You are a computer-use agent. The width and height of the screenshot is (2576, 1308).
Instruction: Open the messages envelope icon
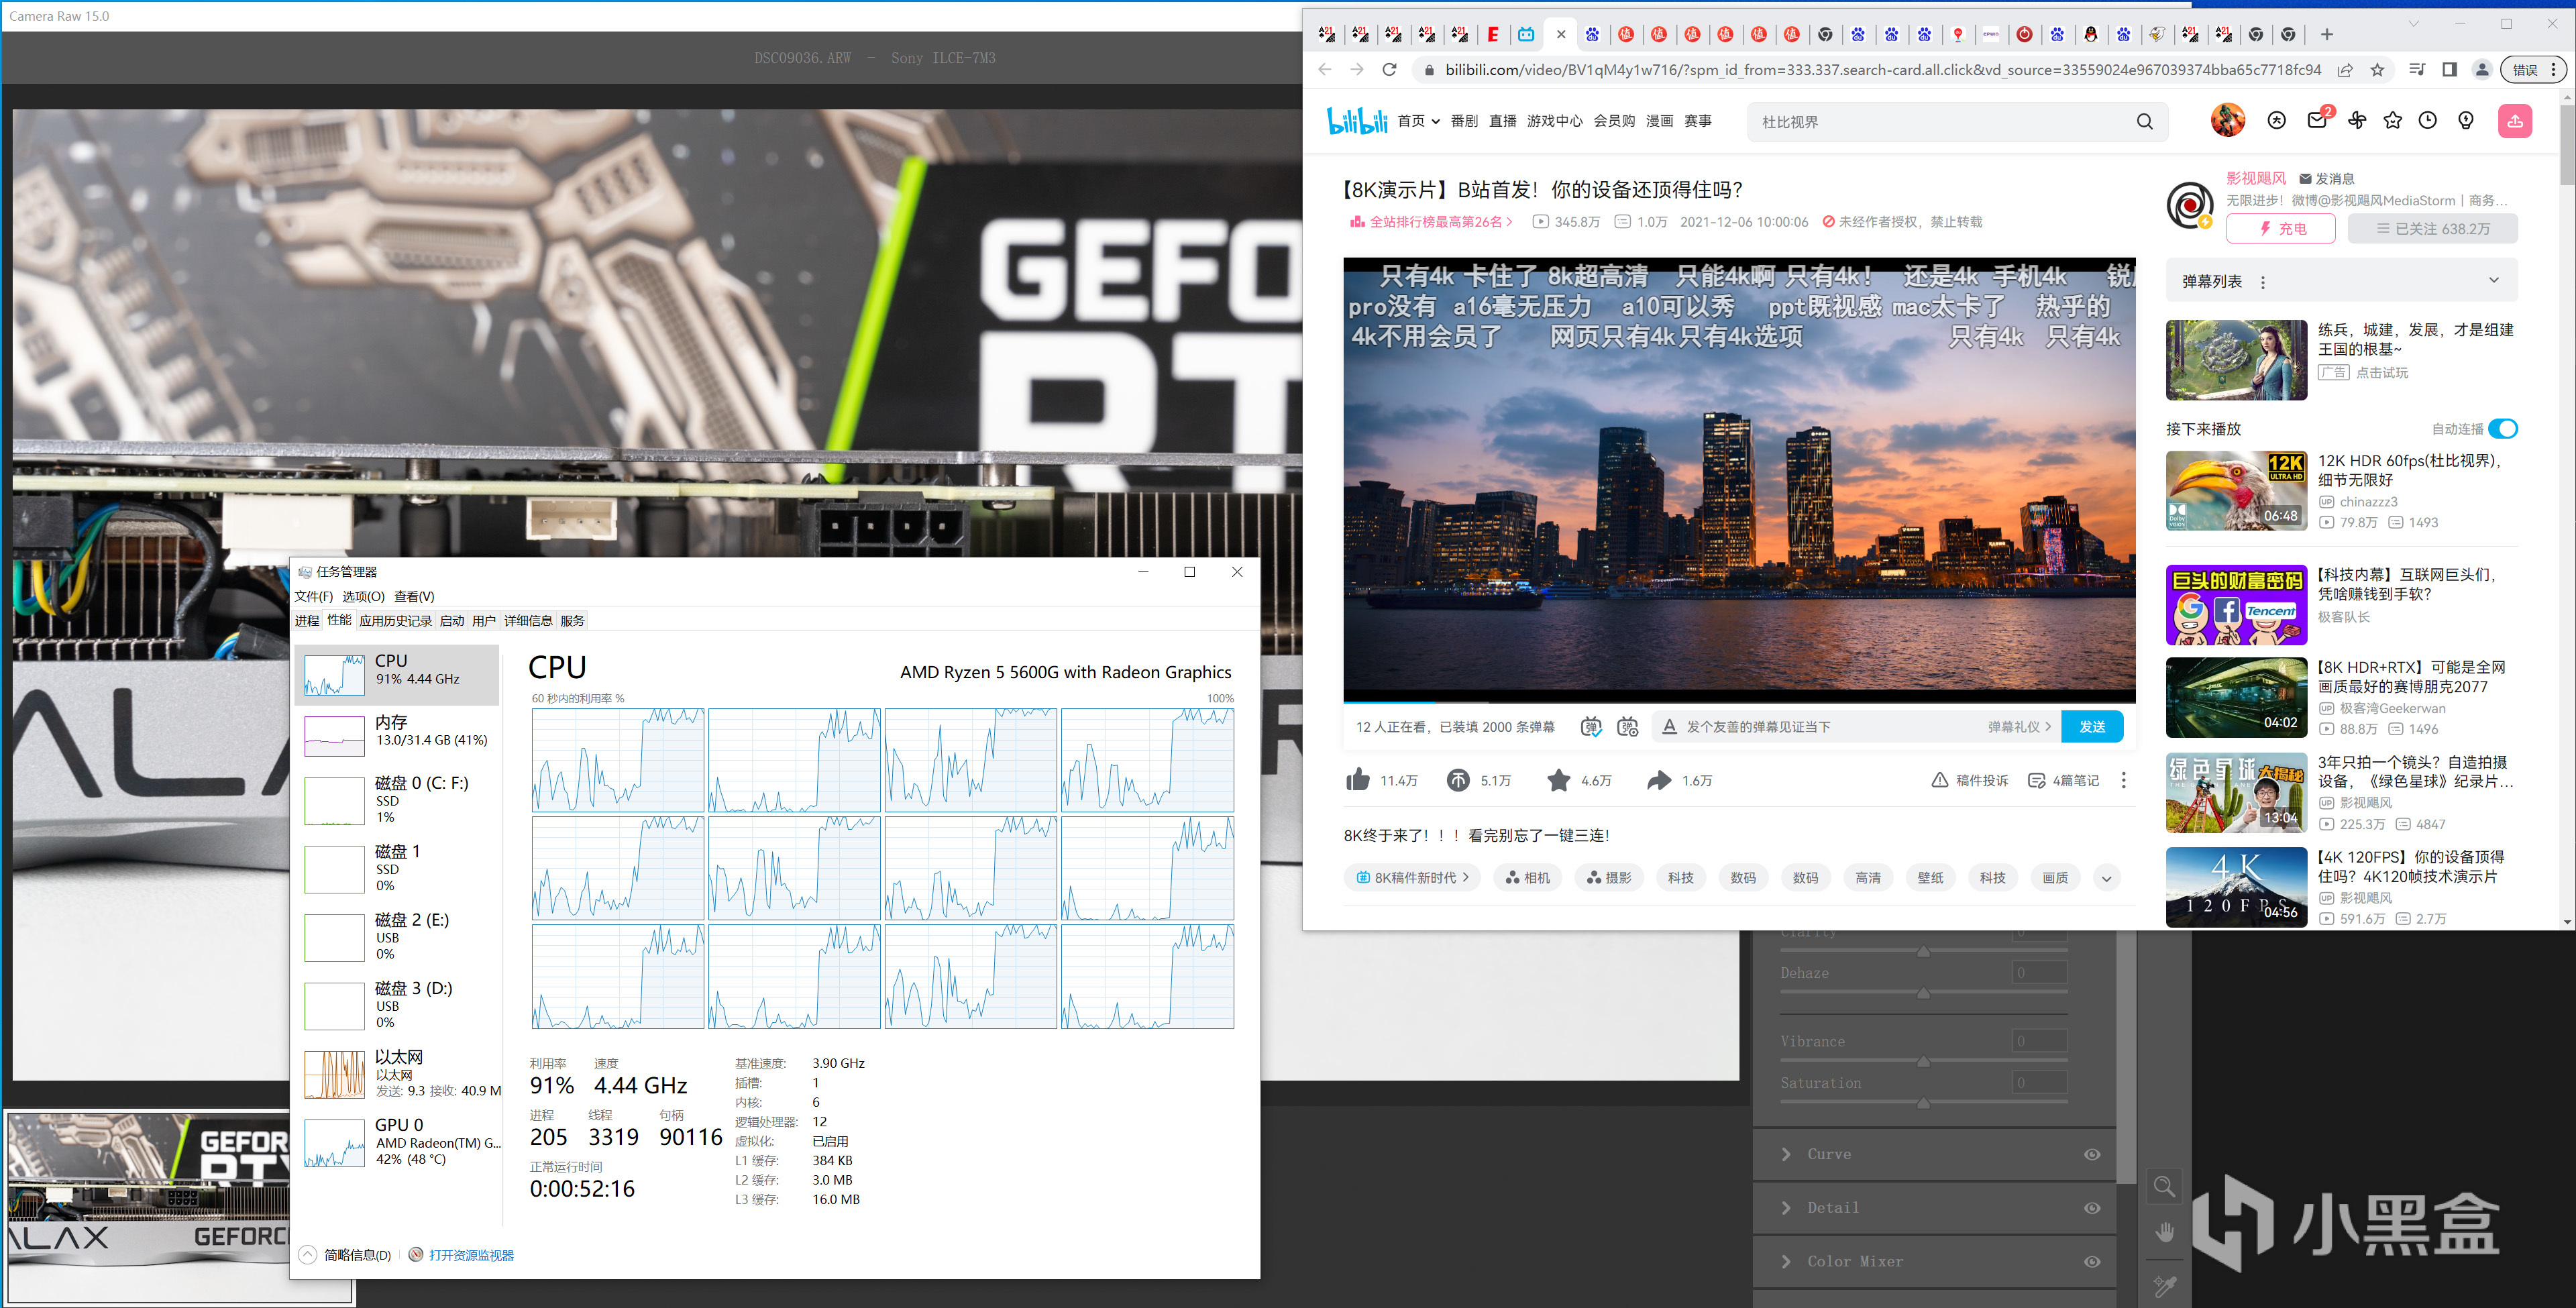pyautogui.click(x=2316, y=121)
